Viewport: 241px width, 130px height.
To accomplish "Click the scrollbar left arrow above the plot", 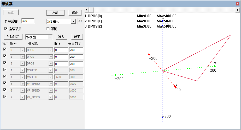I will pyautogui.click(x=86, y=10).
